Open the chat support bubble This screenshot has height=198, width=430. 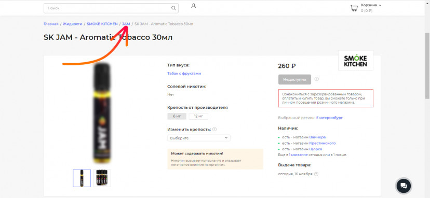point(404,186)
